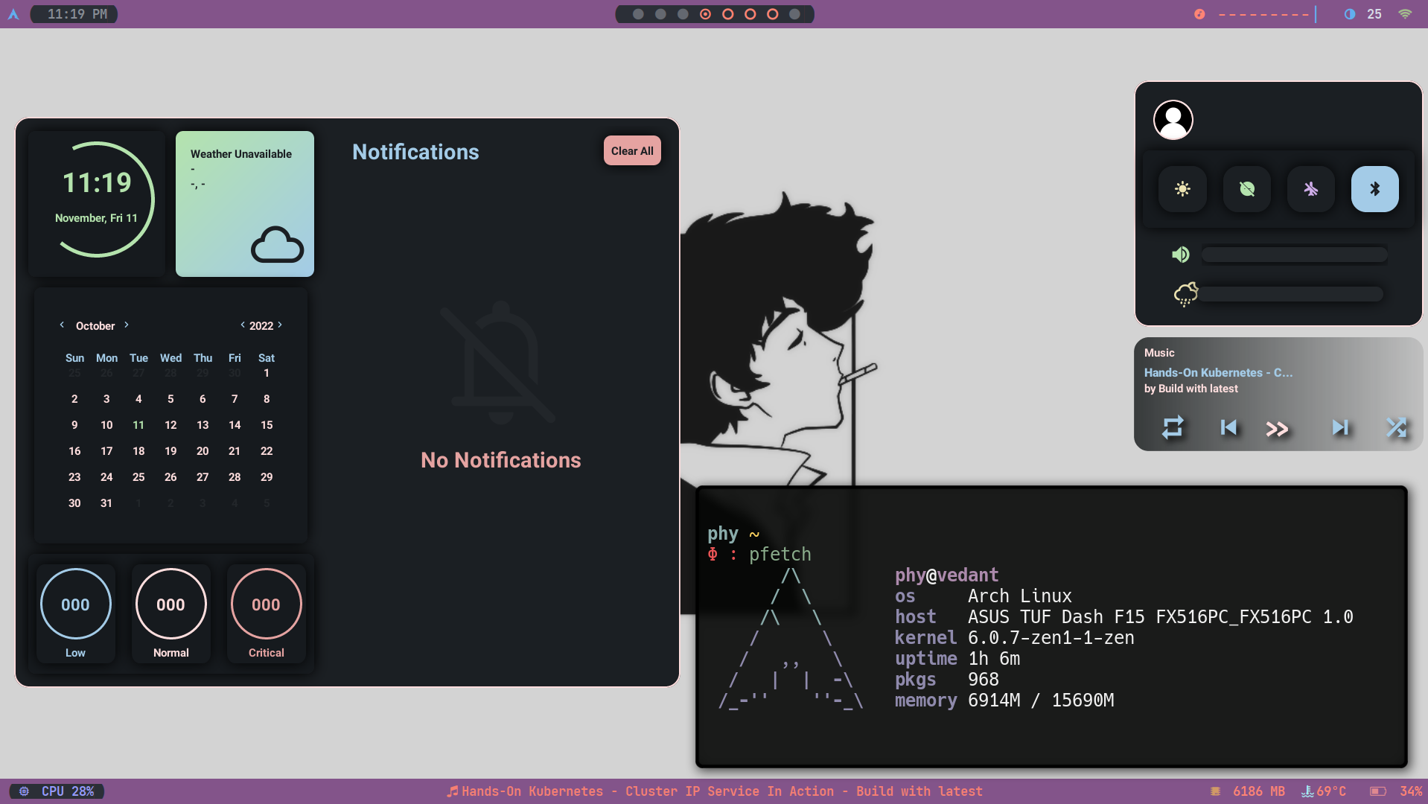This screenshot has width=1428, height=804.
Task: Click the music note icon in bottom bar
Action: tap(452, 791)
